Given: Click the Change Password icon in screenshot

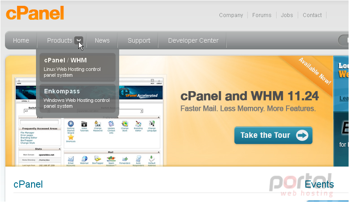Looking at the screenshot, I should pos(98,123).
